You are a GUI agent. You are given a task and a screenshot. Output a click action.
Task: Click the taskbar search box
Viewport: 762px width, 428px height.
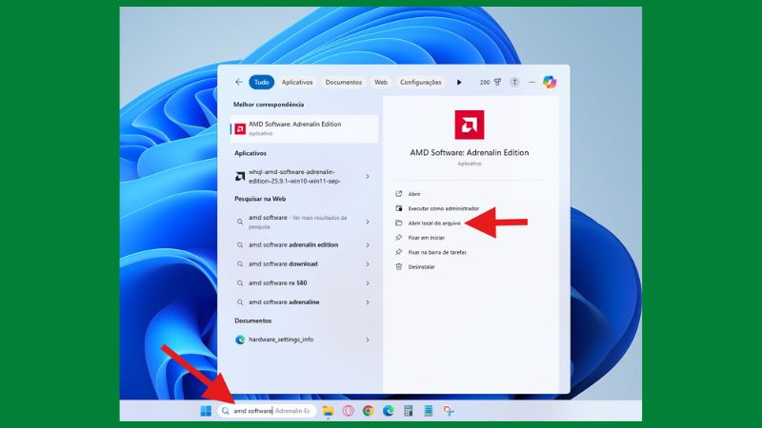click(x=267, y=411)
